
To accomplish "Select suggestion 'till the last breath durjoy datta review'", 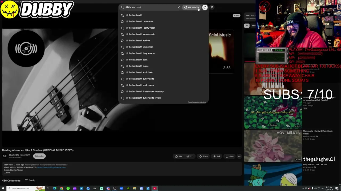I will pos(163,98).
